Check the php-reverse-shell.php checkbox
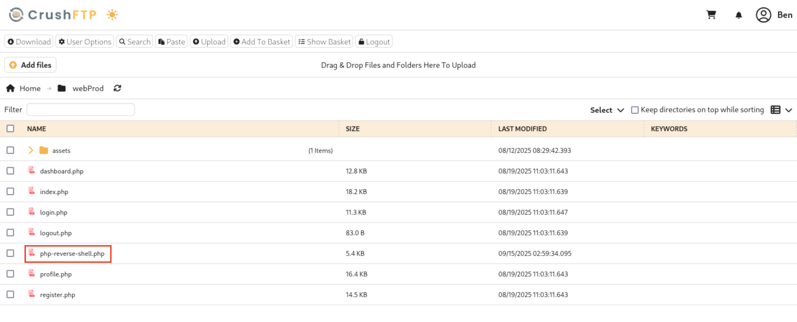The width and height of the screenshot is (797, 322). 11,253
